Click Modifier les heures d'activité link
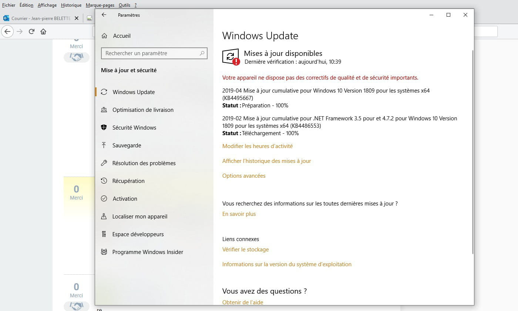 pyautogui.click(x=258, y=146)
